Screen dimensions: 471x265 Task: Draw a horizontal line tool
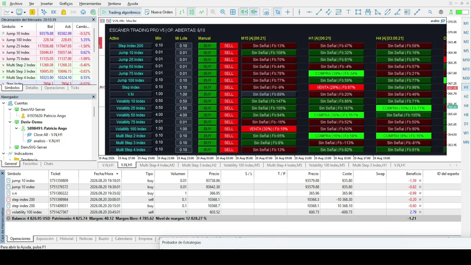(309, 12)
